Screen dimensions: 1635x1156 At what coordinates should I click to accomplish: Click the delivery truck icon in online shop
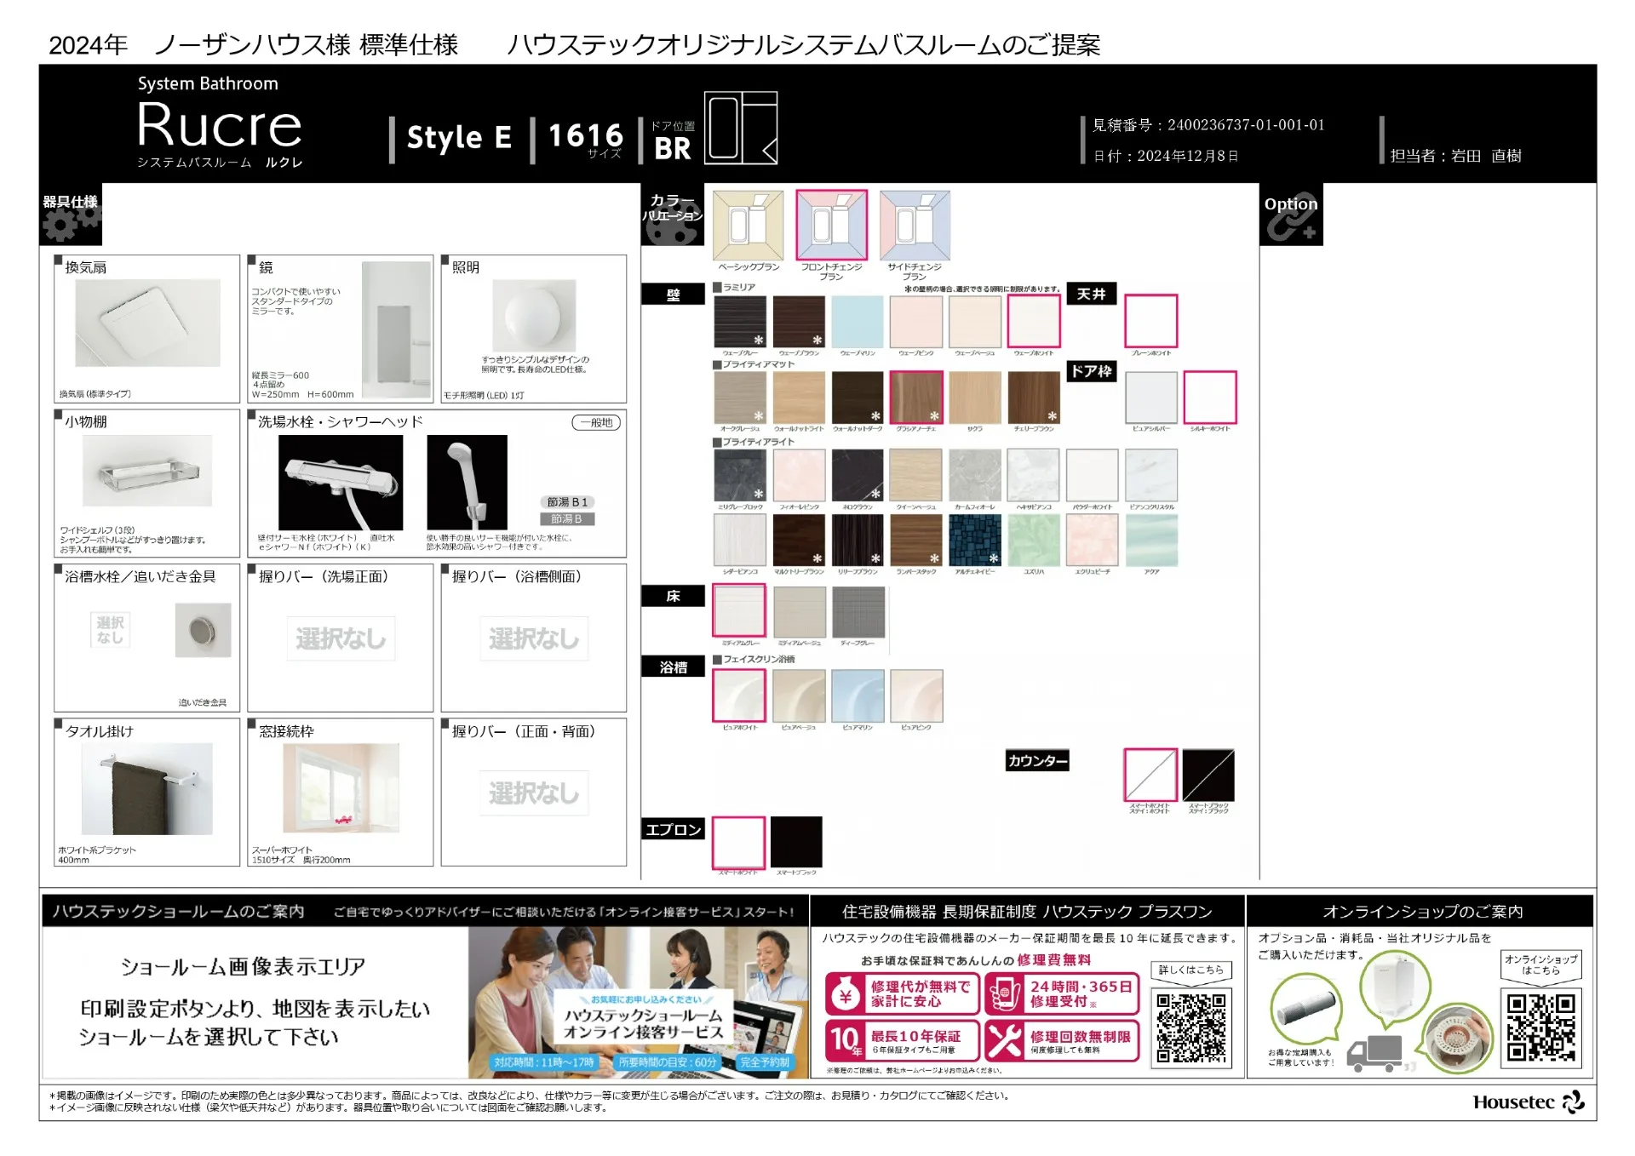pos(1374,1053)
